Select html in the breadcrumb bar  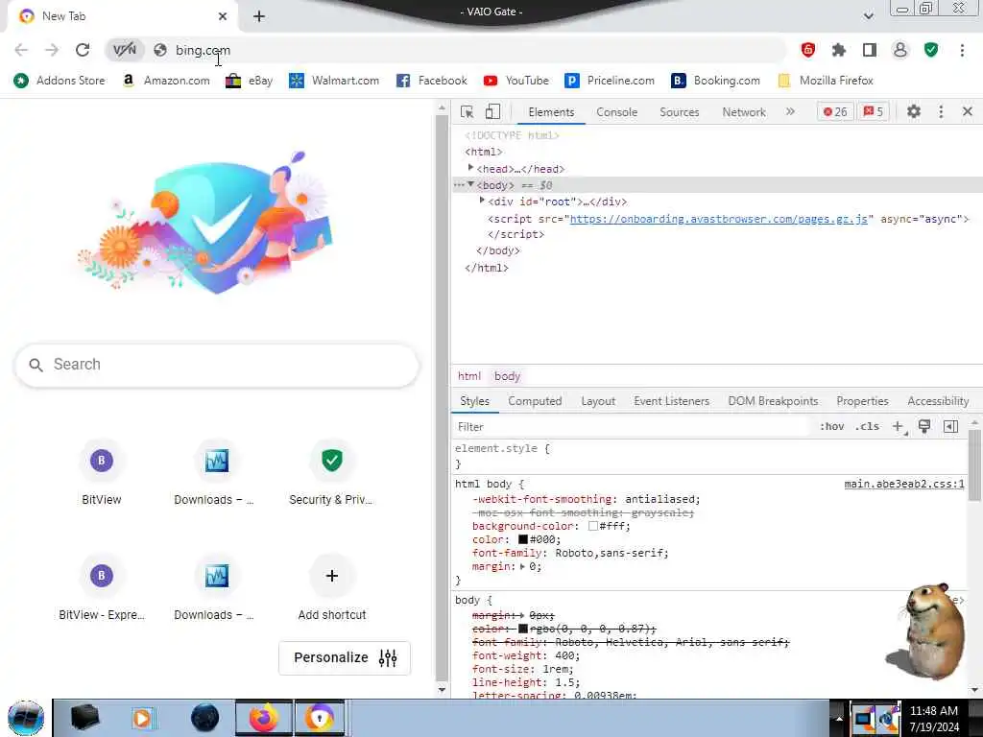(468, 376)
